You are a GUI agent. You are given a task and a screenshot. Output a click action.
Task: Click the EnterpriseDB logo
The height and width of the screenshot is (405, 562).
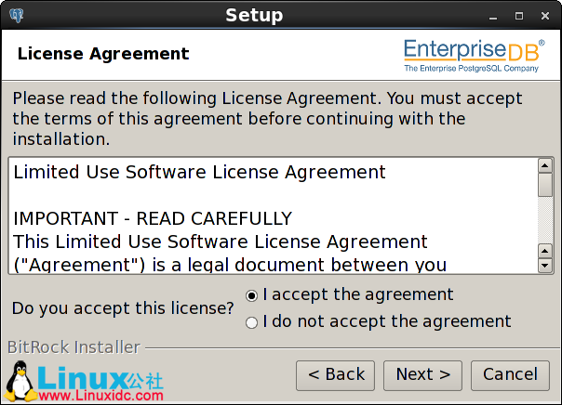coord(475,55)
